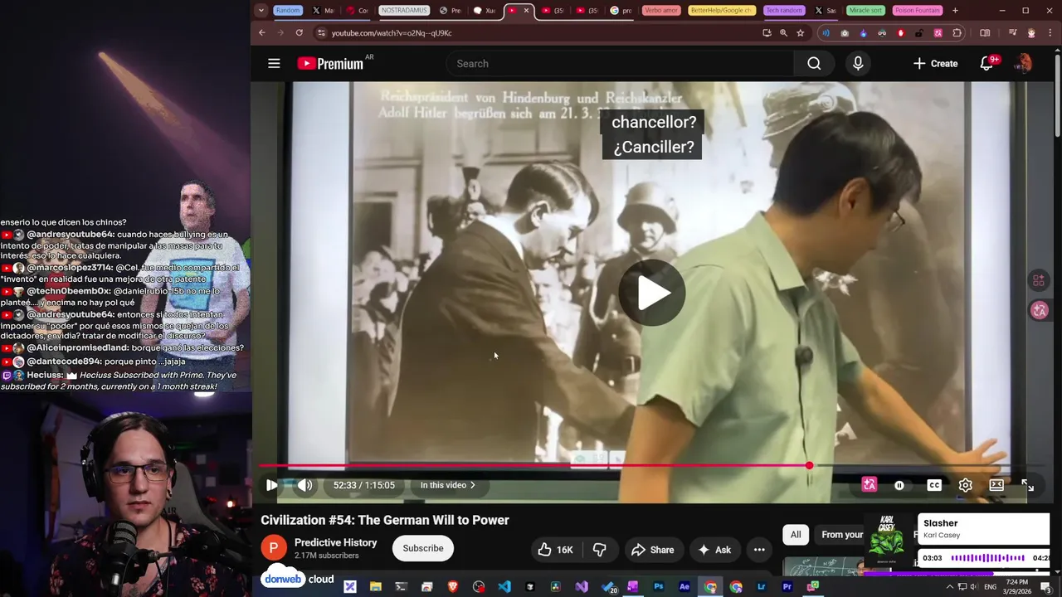Image resolution: width=1062 pixels, height=597 pixels.
Task: Dislike the video
Action: tap(600, 550)
